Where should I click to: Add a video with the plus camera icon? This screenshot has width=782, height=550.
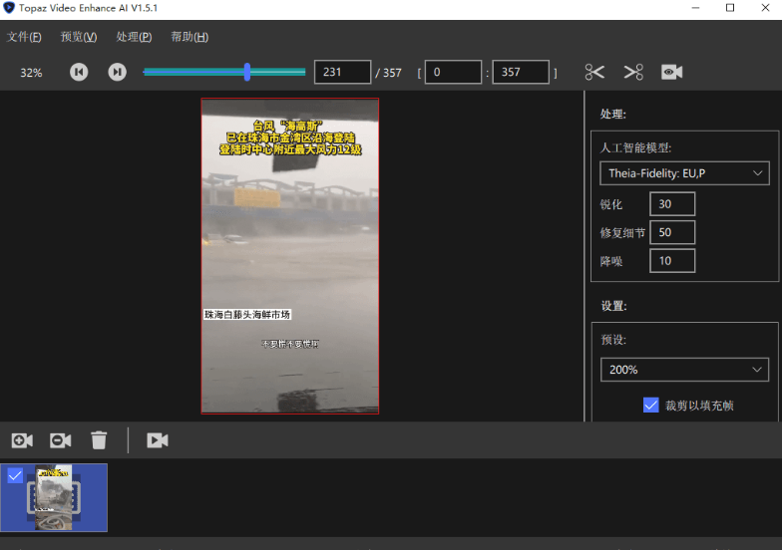coord(22,440)
